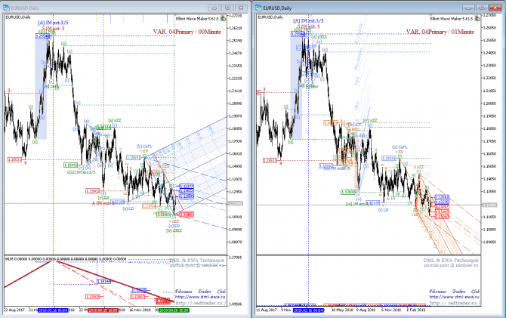Click the '16 Nov 2018' date on the time axis
The image size is (506, 318).
click(140, 310)
